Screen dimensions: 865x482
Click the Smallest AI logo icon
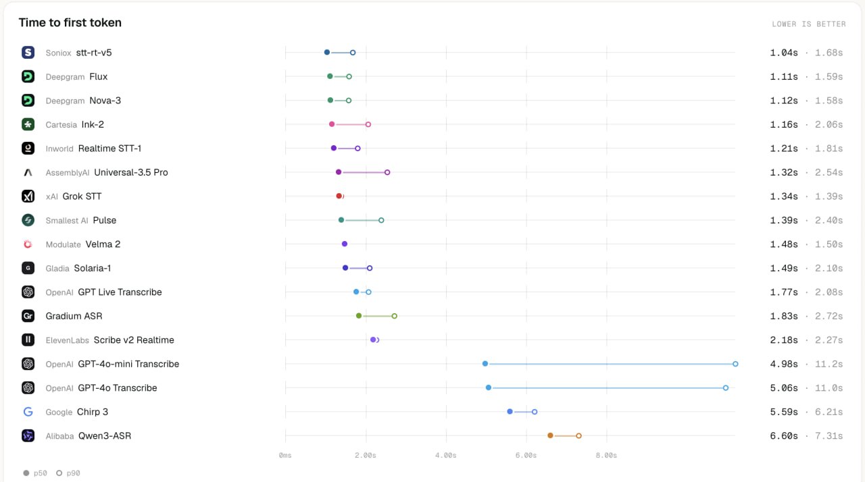tap(28, 220)
